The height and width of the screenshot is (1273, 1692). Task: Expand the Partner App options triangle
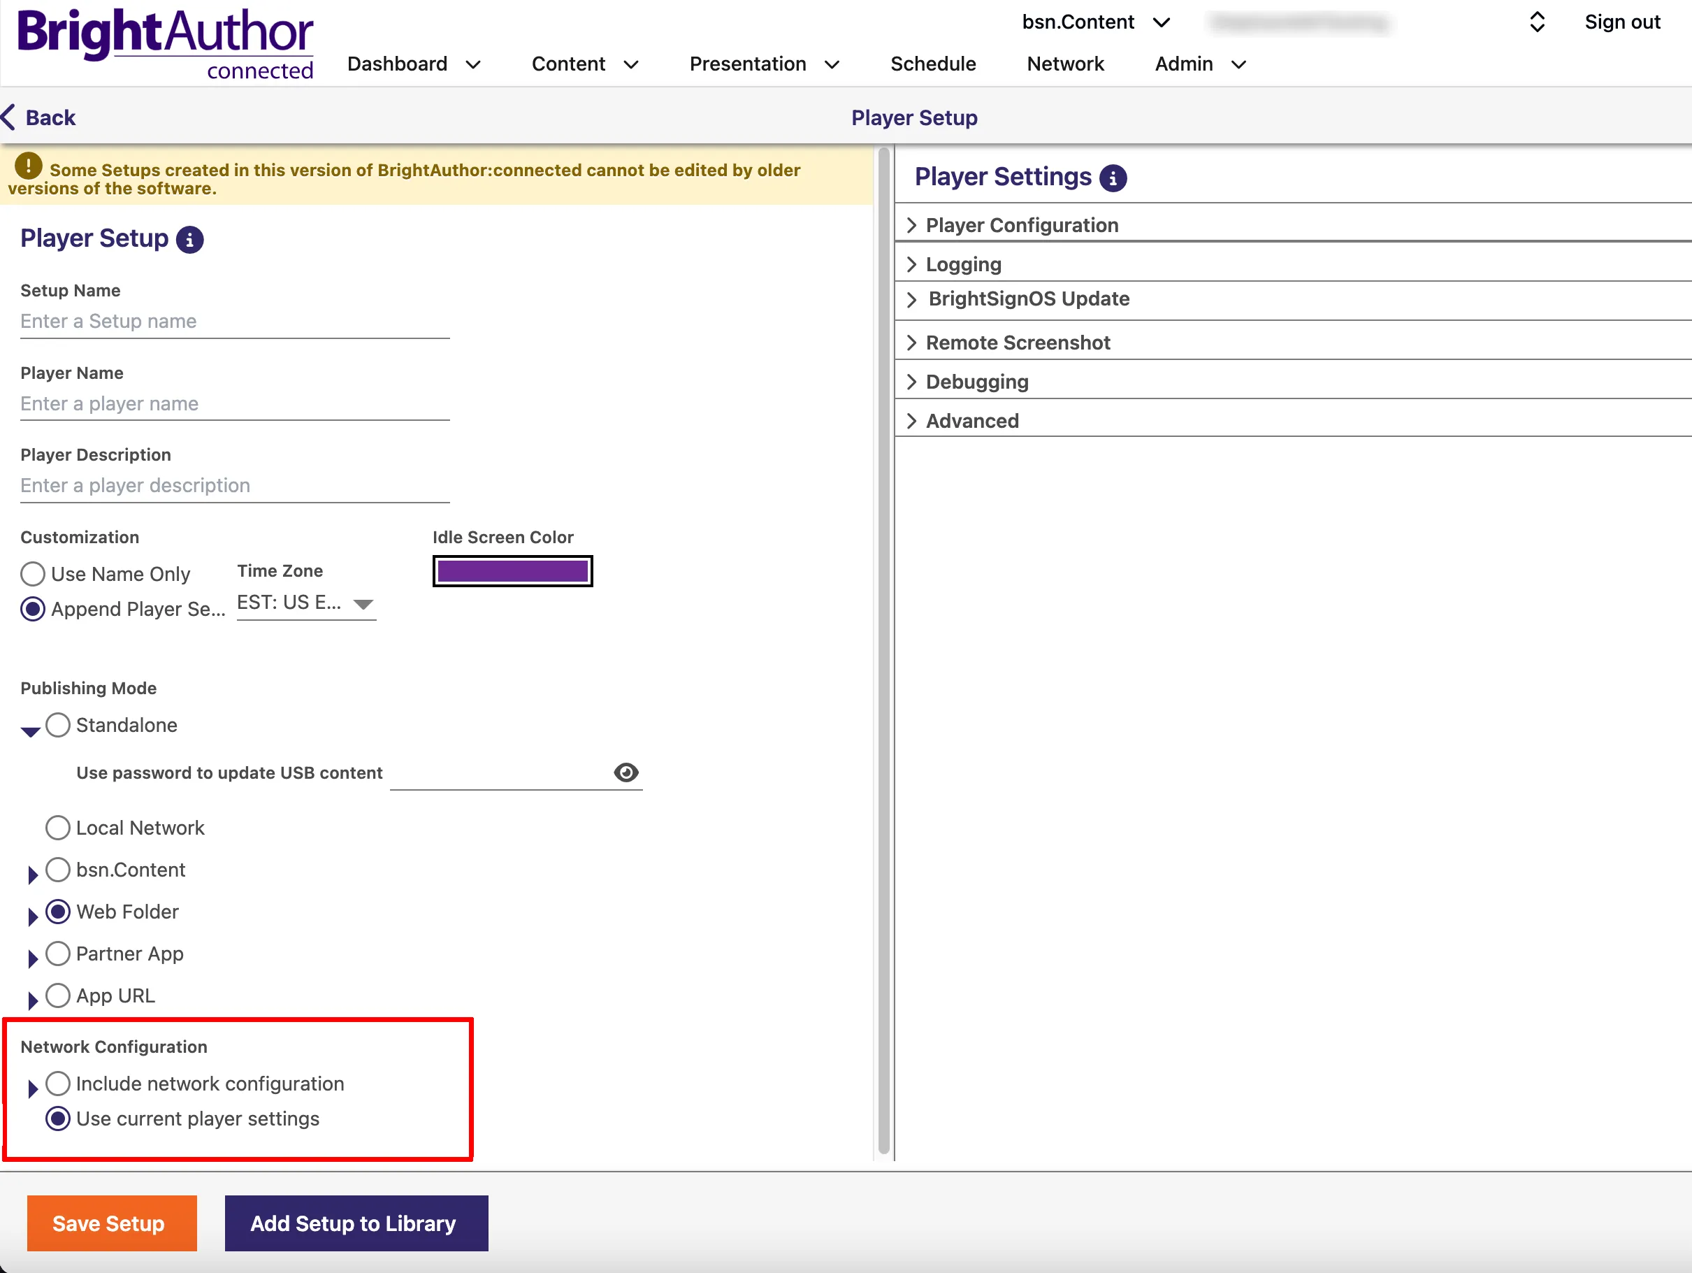click(x=33, y=958)
